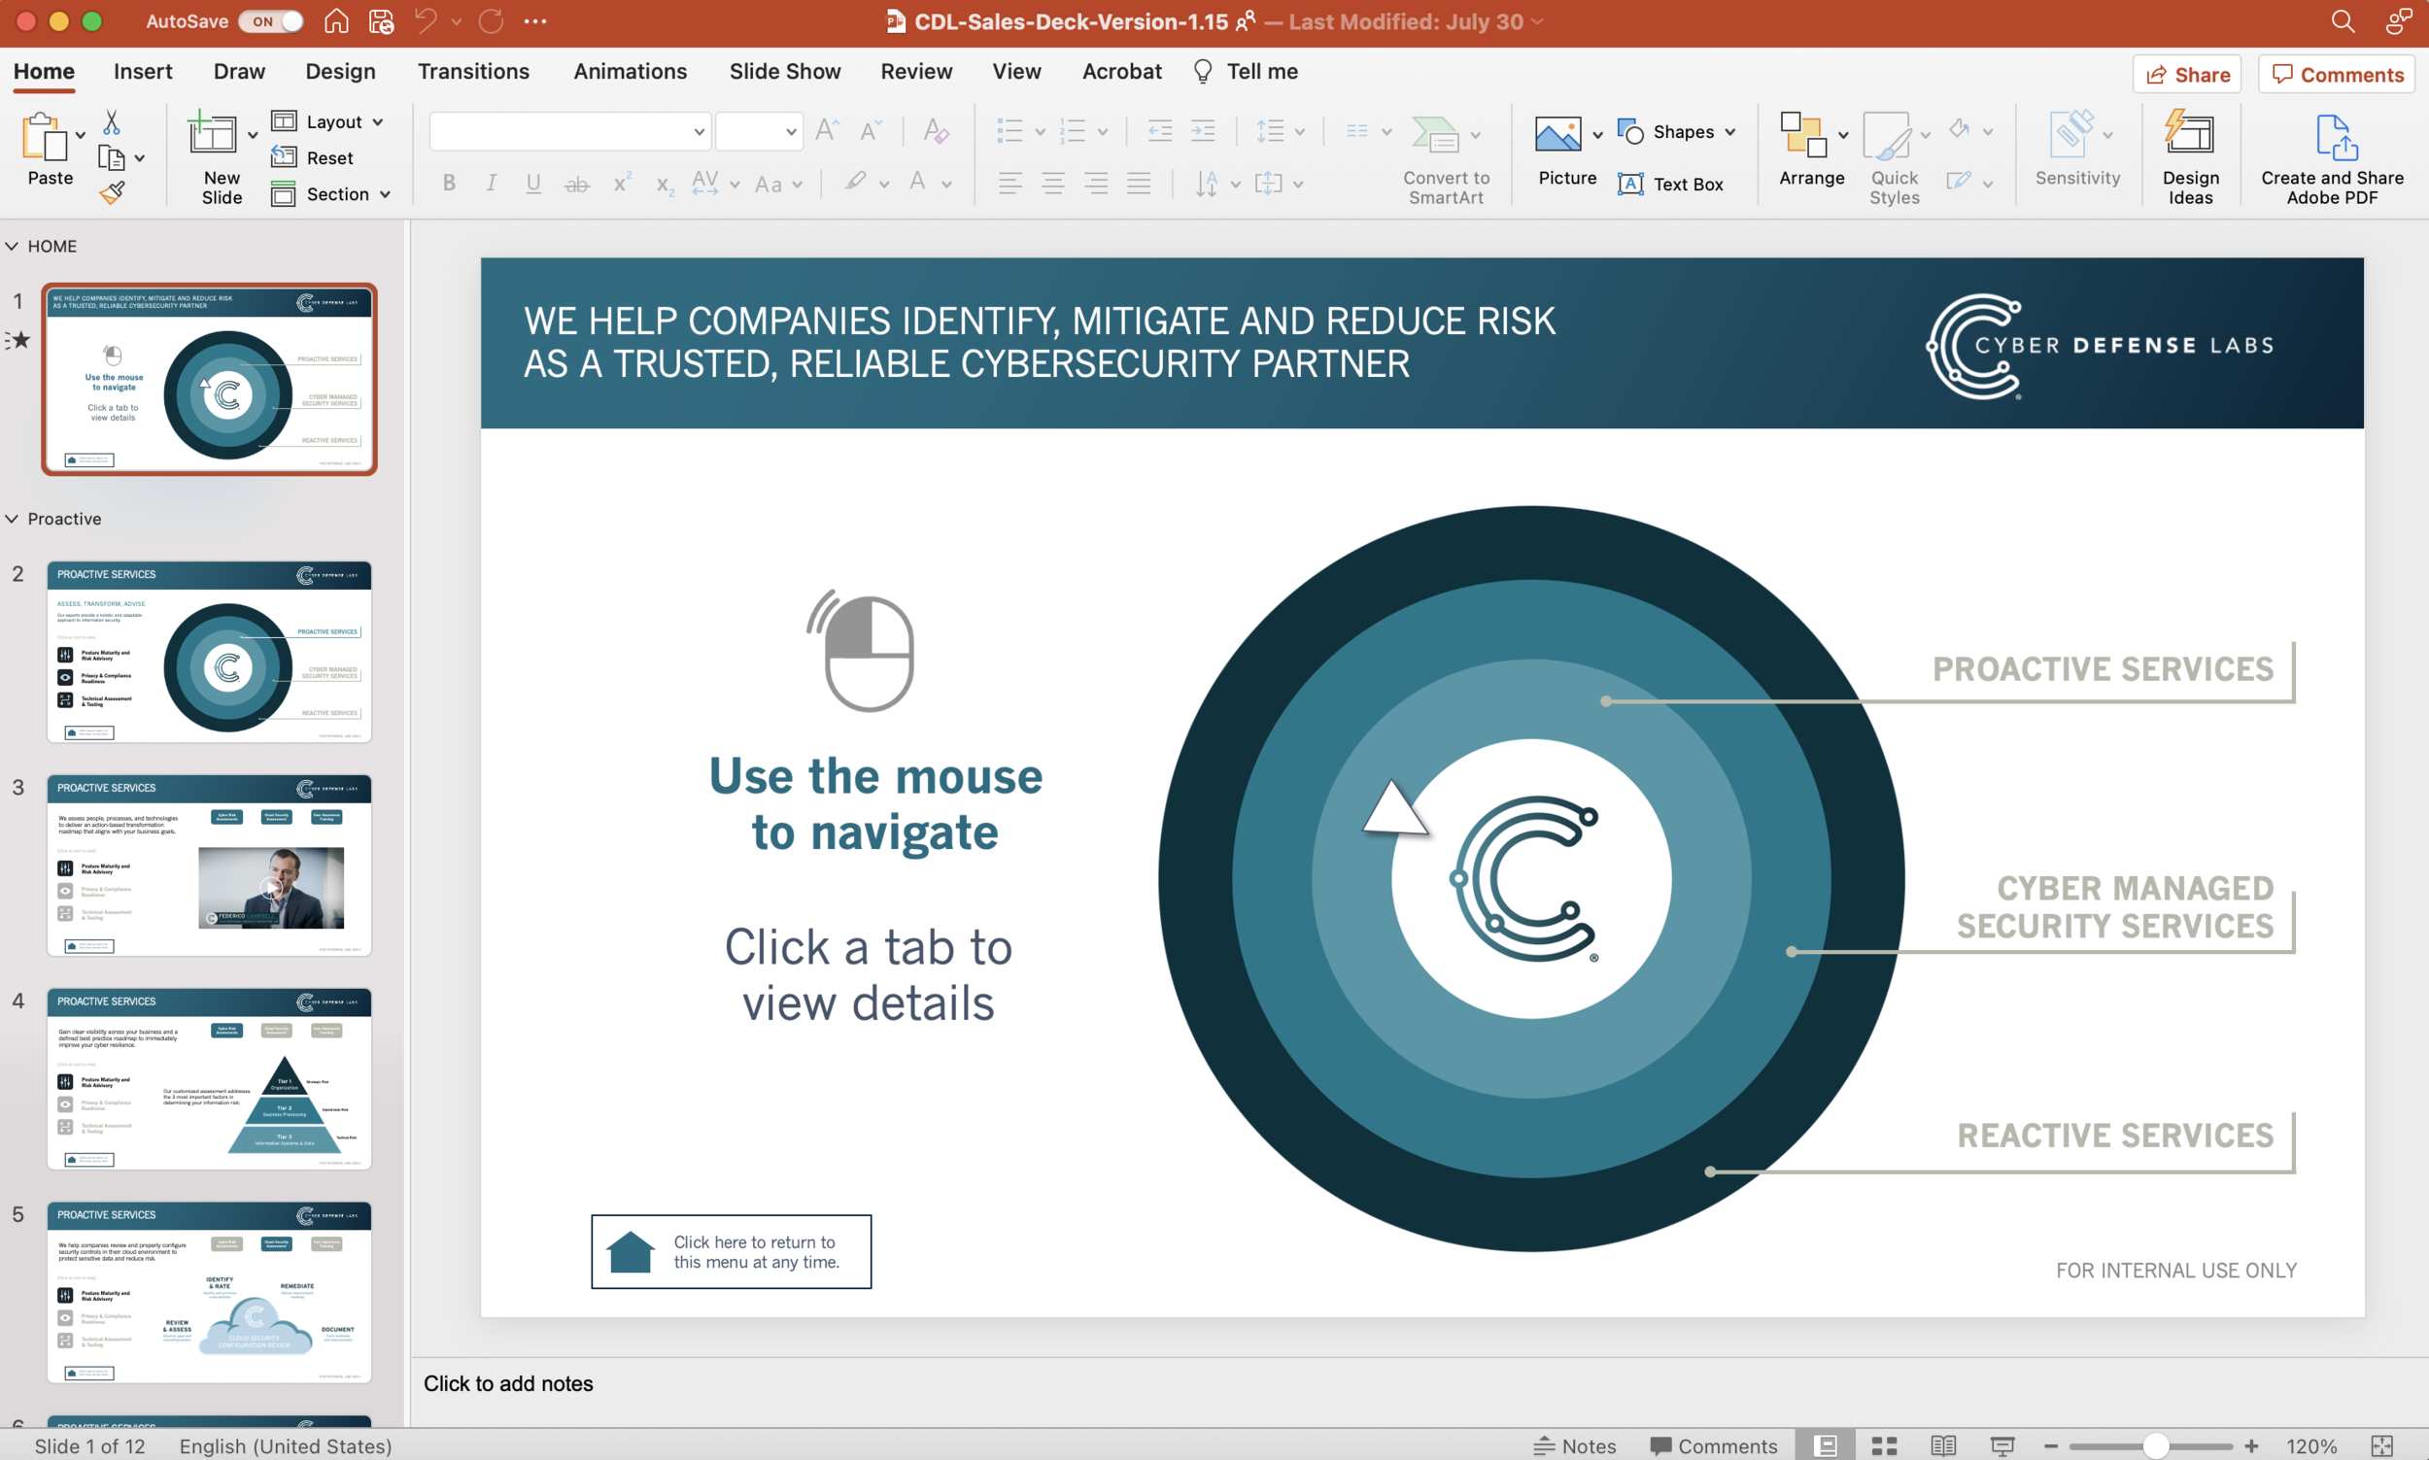Image resolution: width=2429 pixels, height=1460 pixels.
Task: Toggle Italic formatting
Action: pyautogui.click(x=491, y=183)
